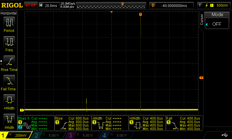
Task: Click the USB status icon
Action: [x=224, y=135]
